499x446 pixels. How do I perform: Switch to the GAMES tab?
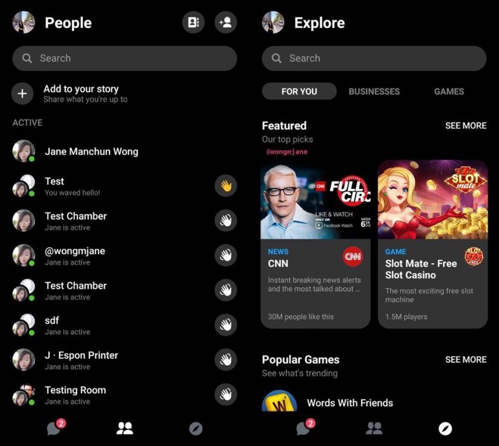(449, 91)
